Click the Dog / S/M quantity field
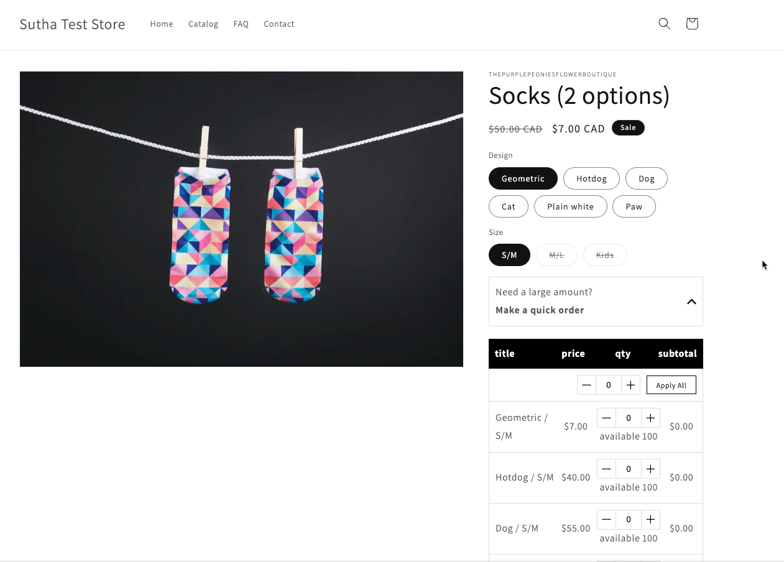Screen dimensions: 784x562 click(629, 520)
